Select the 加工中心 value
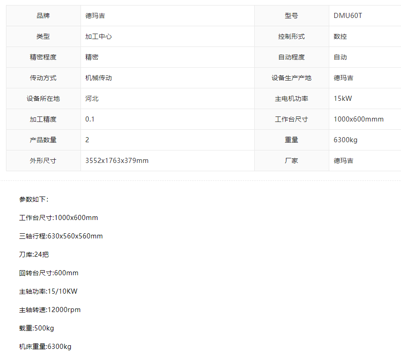 tap(98, 36)
